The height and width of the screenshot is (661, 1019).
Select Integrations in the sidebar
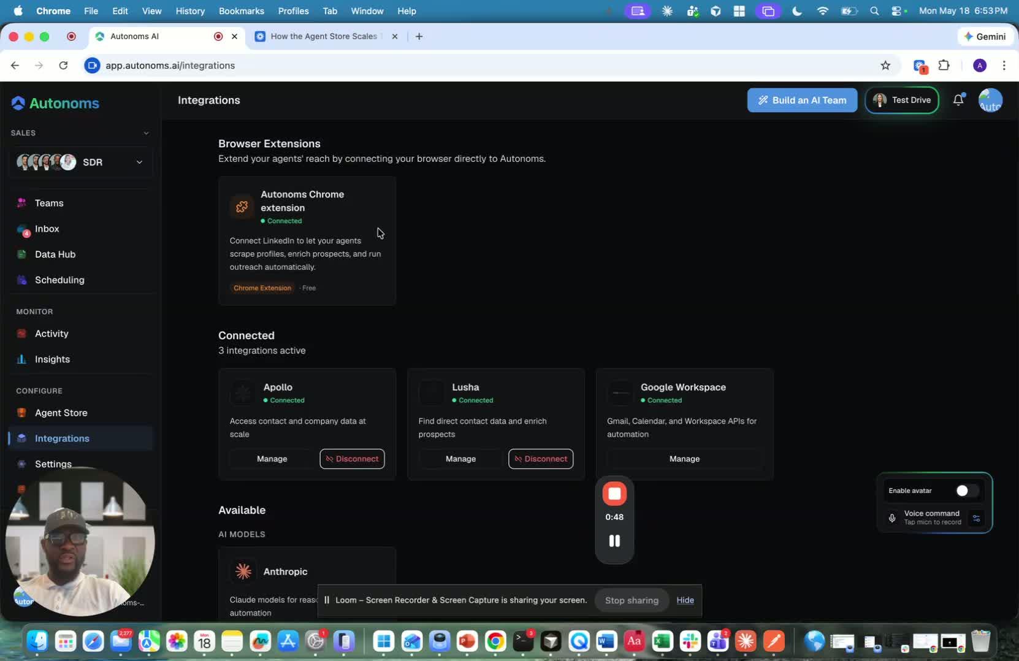pyautogui.click(x=80, y=438)
